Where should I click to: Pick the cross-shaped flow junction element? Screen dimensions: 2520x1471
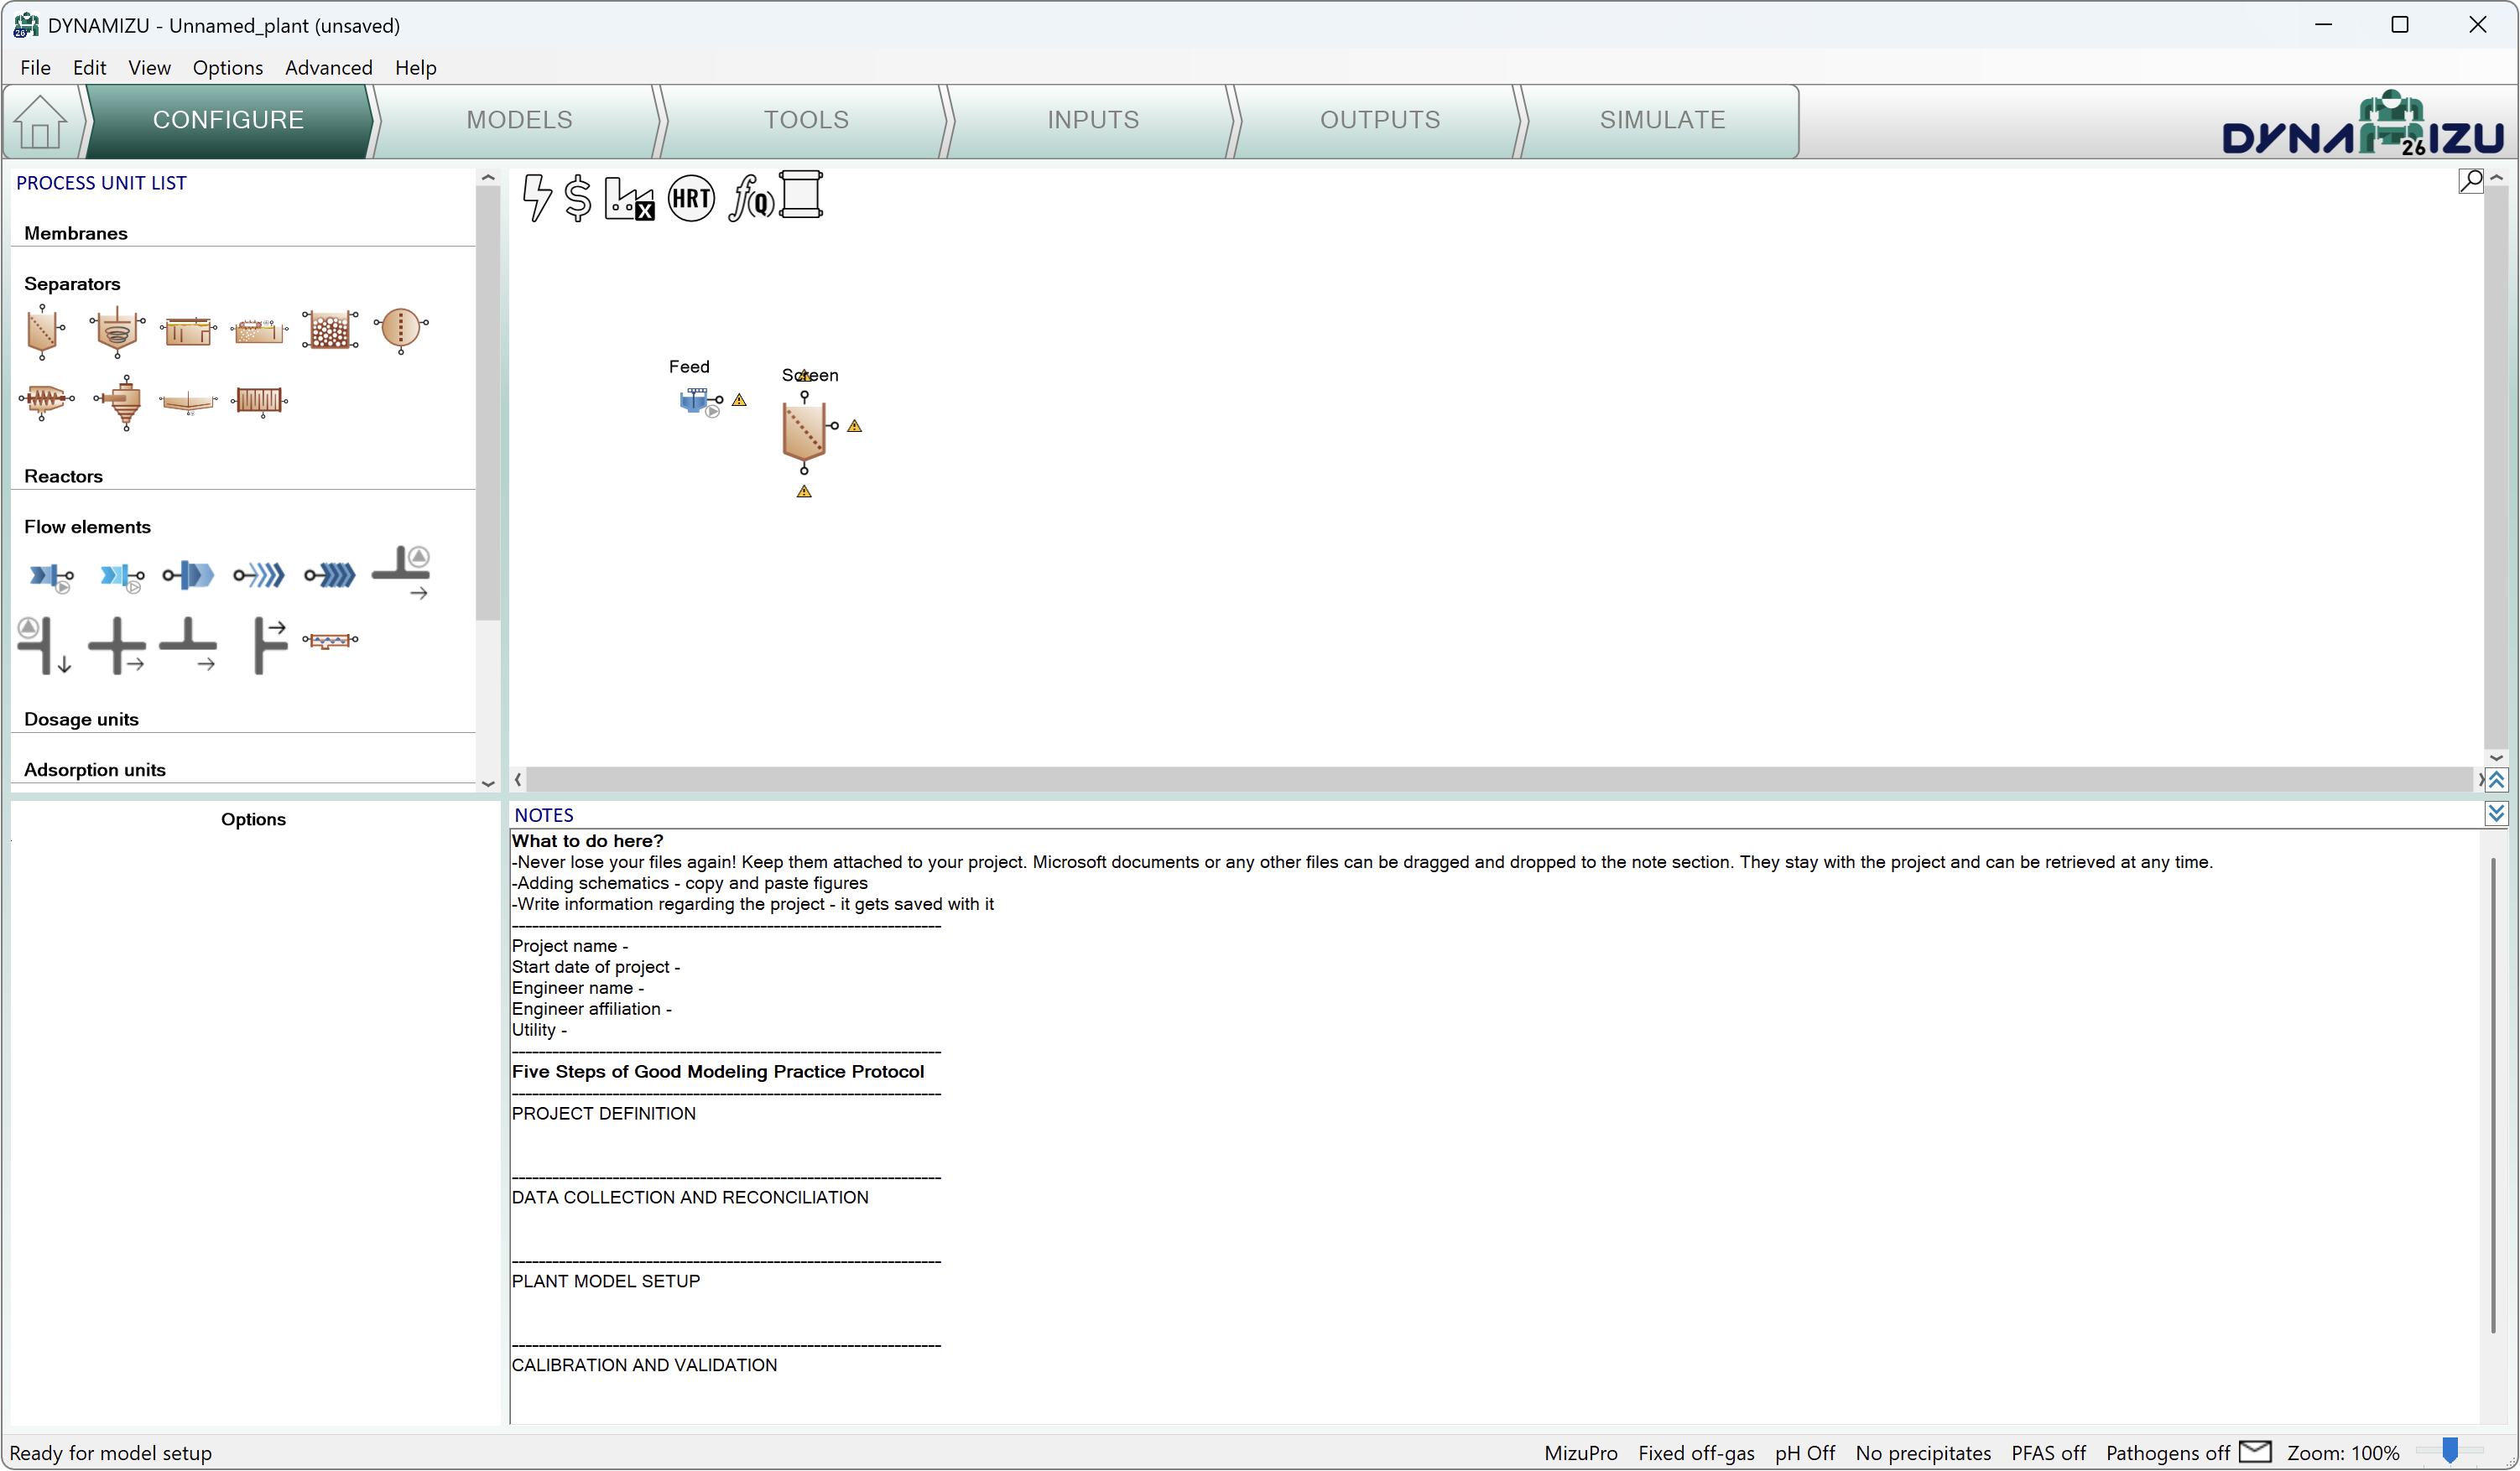[x=116, y=645]
